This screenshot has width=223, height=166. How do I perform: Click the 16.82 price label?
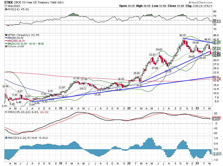pos(139,85)
